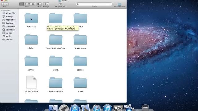Switch to Cover Flow view

33,4
